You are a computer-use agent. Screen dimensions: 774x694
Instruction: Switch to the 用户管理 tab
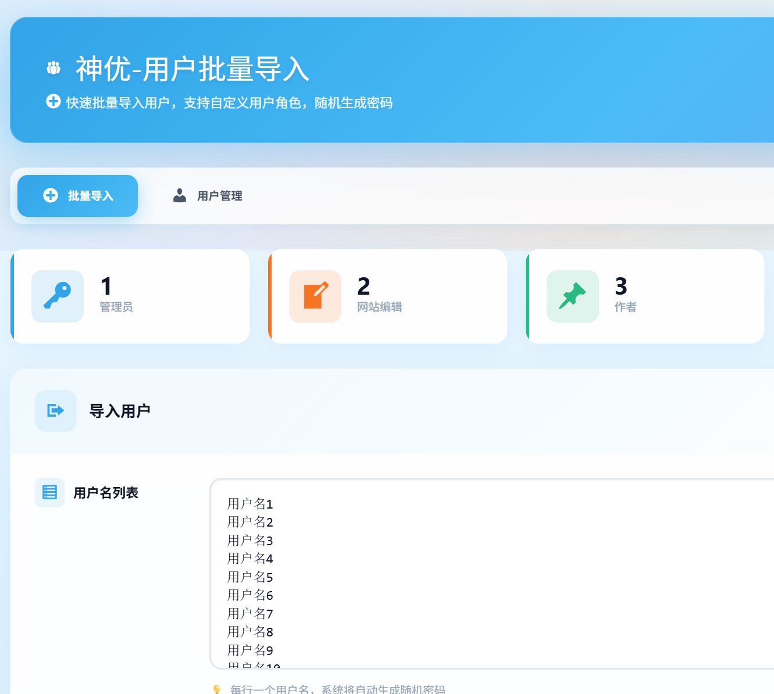(x=208, y=196)
